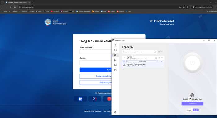Close the Личный кабинет browser tab
The image size is (217, 118).
coord(29,2)
